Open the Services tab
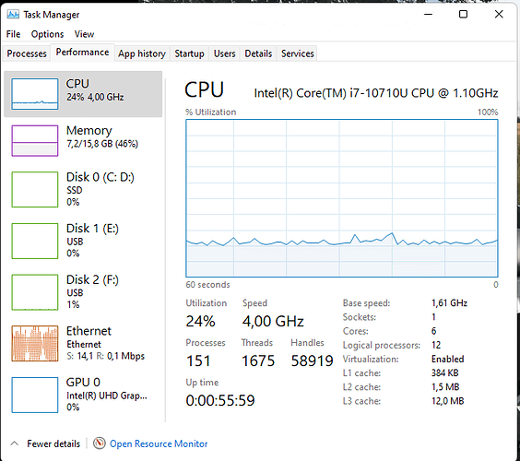This screenshot has height=461, width=520. [298, 53]
